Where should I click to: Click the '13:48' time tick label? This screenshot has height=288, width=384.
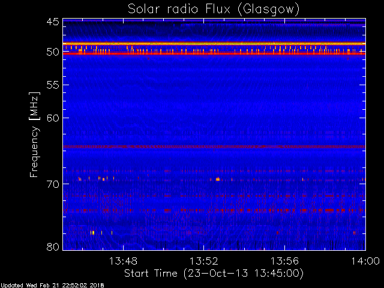coord(123,261)
